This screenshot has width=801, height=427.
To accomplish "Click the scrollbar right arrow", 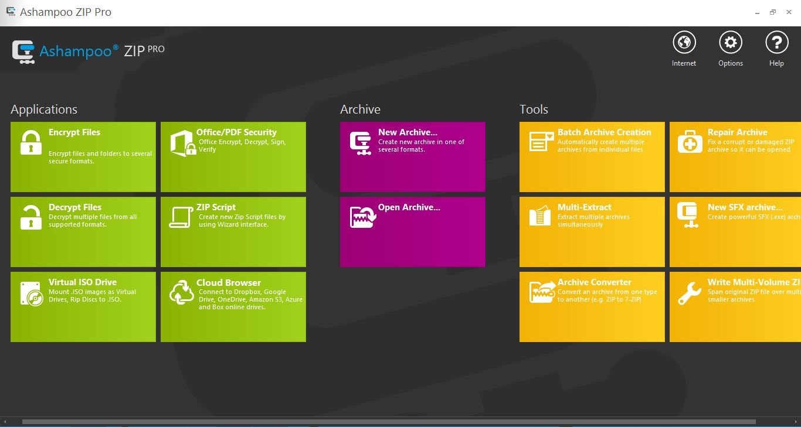I will coord(795,422).
